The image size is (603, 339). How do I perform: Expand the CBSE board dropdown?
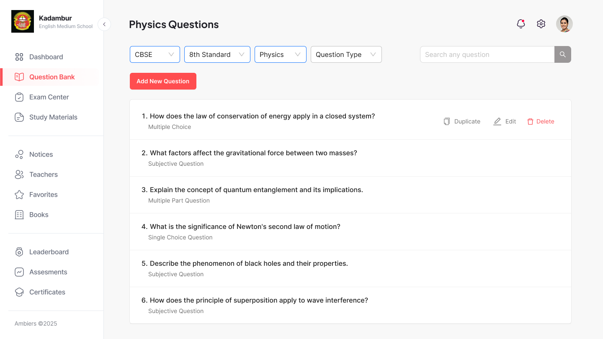[155, 54]
